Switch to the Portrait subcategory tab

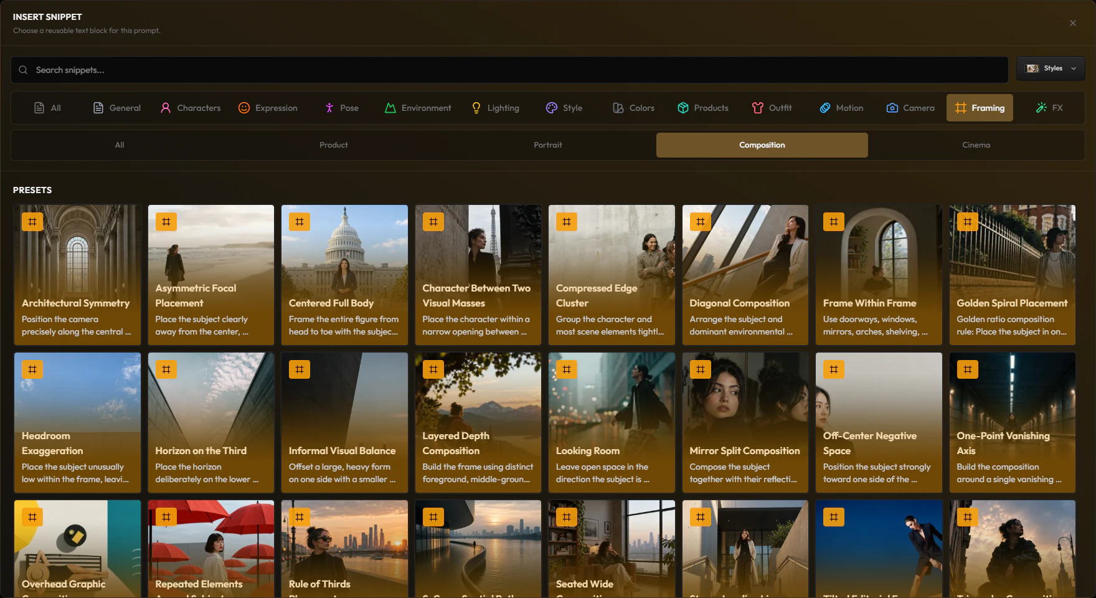548,145
